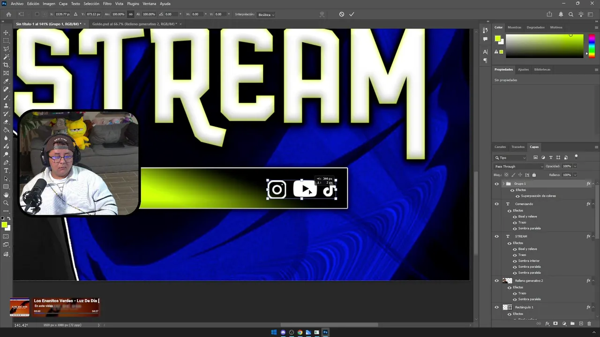Open the Interpolación Bicúbica dropdown
The height and width of the screenshot is (337, 600).
click(x=266, y=15)
